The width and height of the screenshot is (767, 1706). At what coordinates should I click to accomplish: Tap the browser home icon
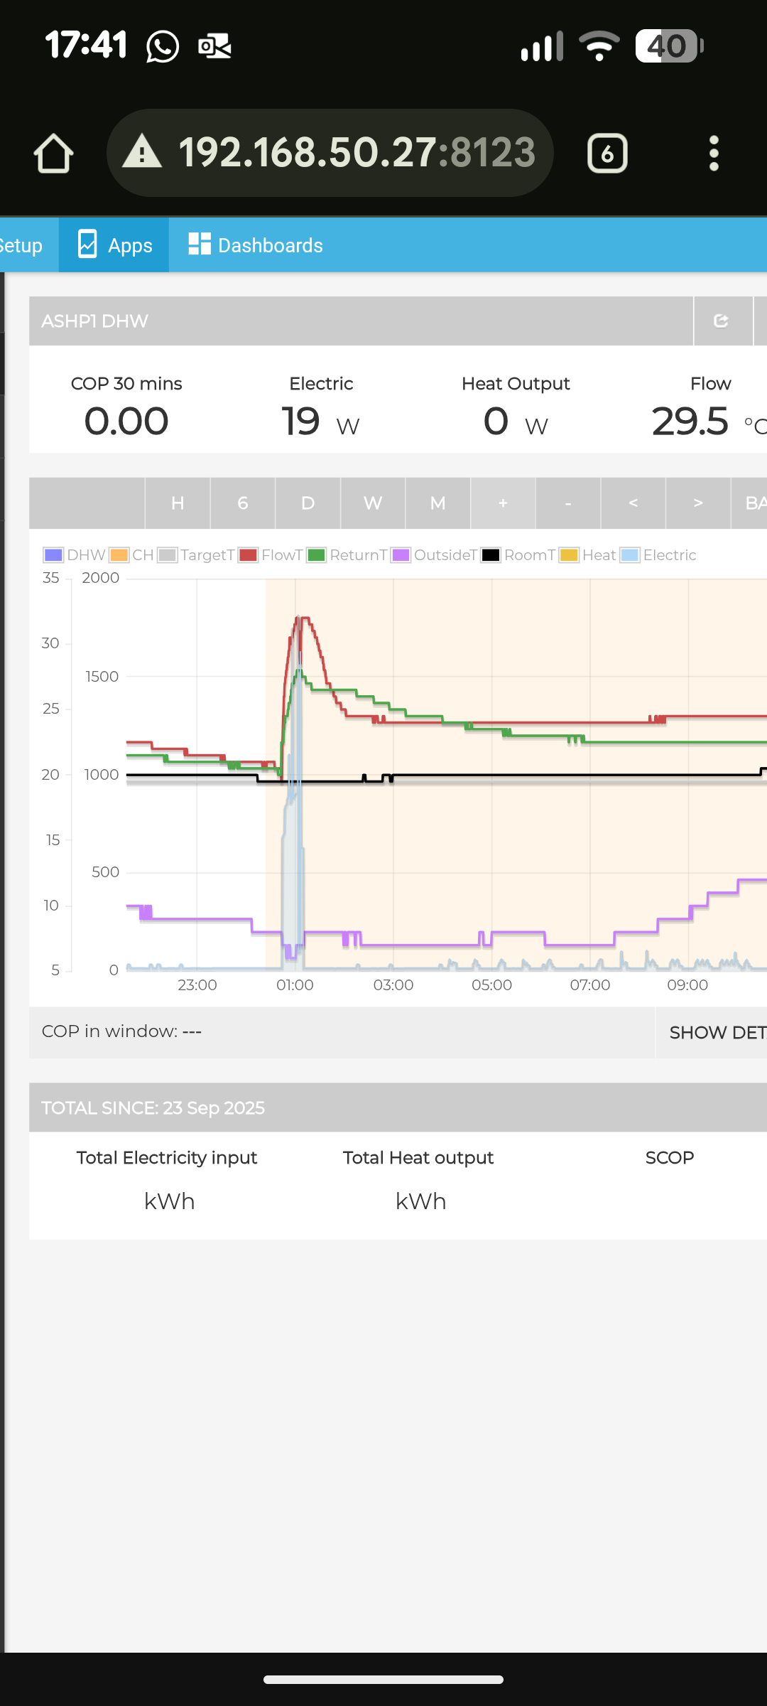click(x=53, y=154)
